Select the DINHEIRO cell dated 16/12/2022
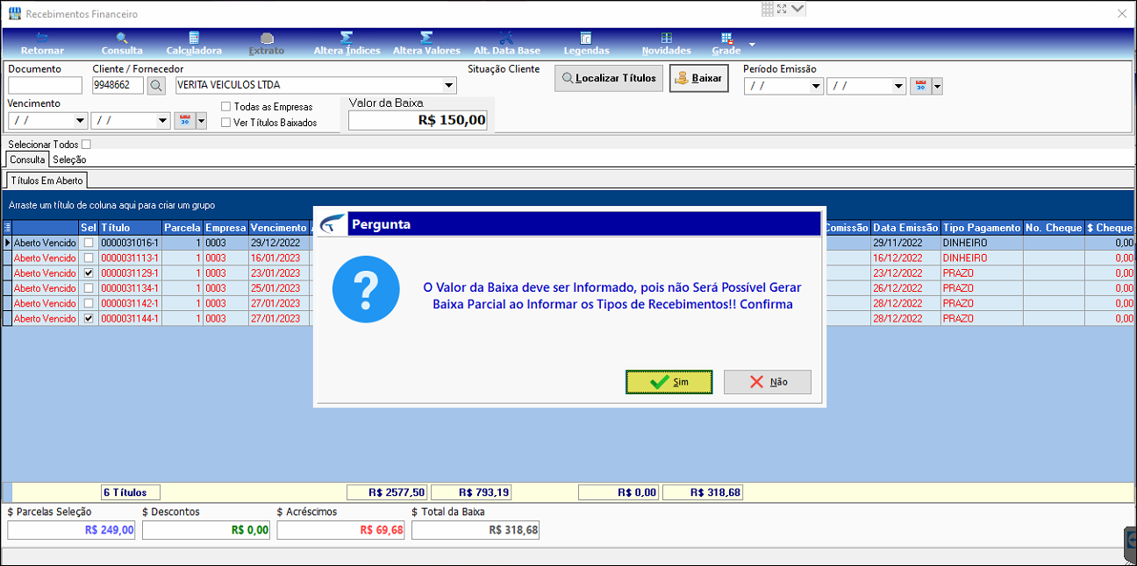Viewport: 1137px width, 566px height. (982, 258)
